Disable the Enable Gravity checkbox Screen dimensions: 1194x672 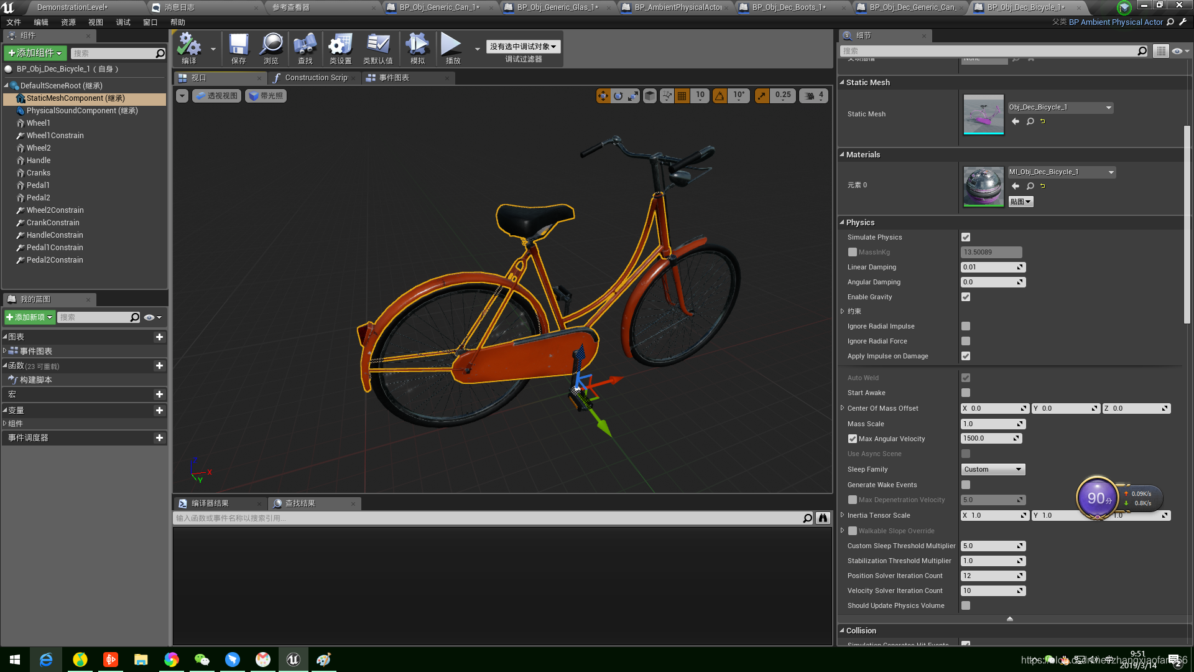pos(966,297)
